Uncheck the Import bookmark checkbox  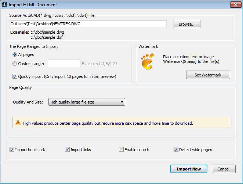(12, 150)
